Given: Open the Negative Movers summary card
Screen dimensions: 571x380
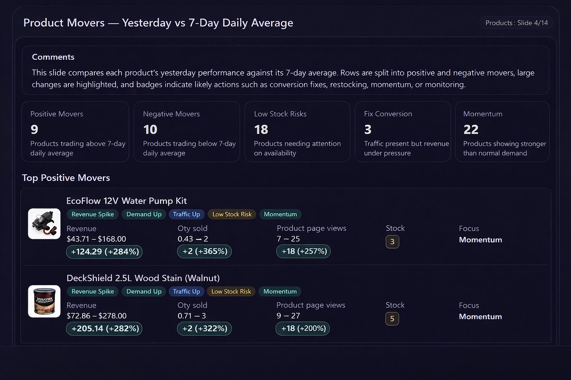Looking at the screenshot, I should (x=187, y=132).
